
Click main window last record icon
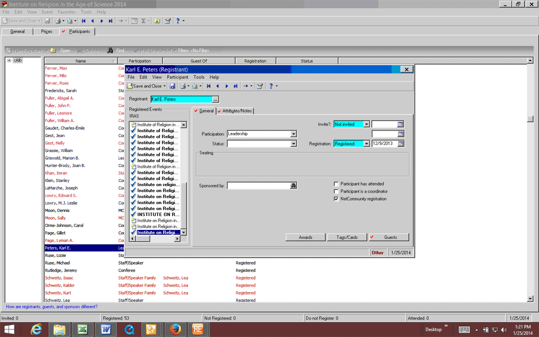(110, 21)
